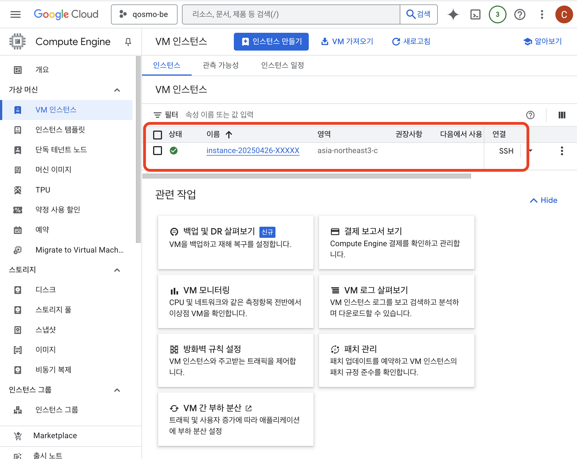577x459 pixels.
Task: Open Migrate to Virtual Machines item
Action: 66,250
